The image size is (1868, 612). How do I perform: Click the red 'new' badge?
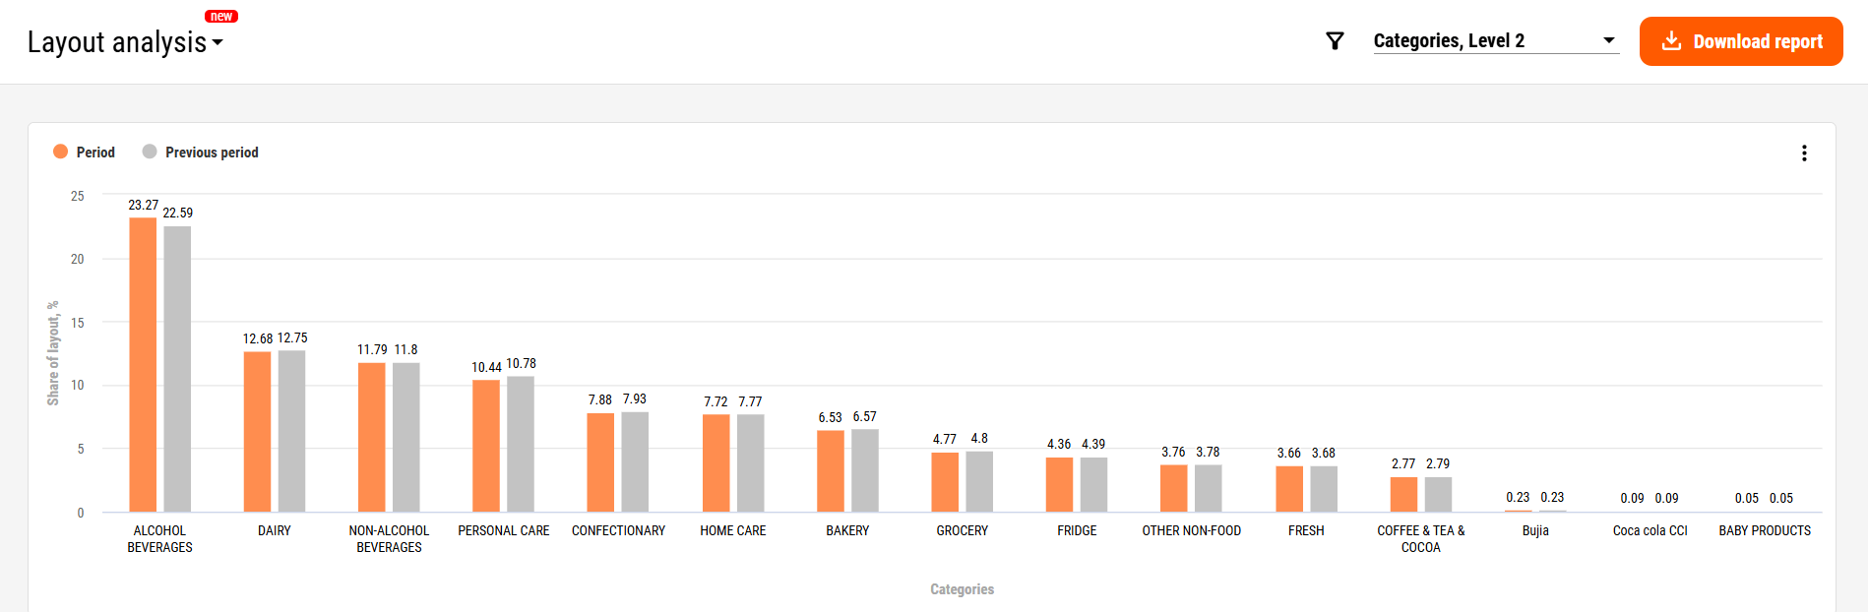221,16
